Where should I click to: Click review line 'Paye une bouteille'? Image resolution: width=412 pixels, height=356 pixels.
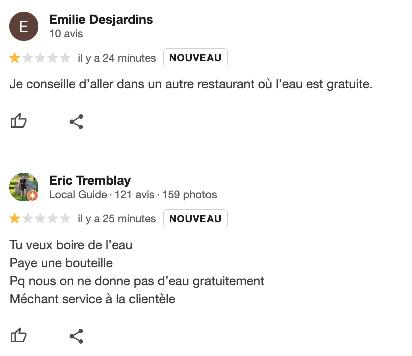click(61, 263)
